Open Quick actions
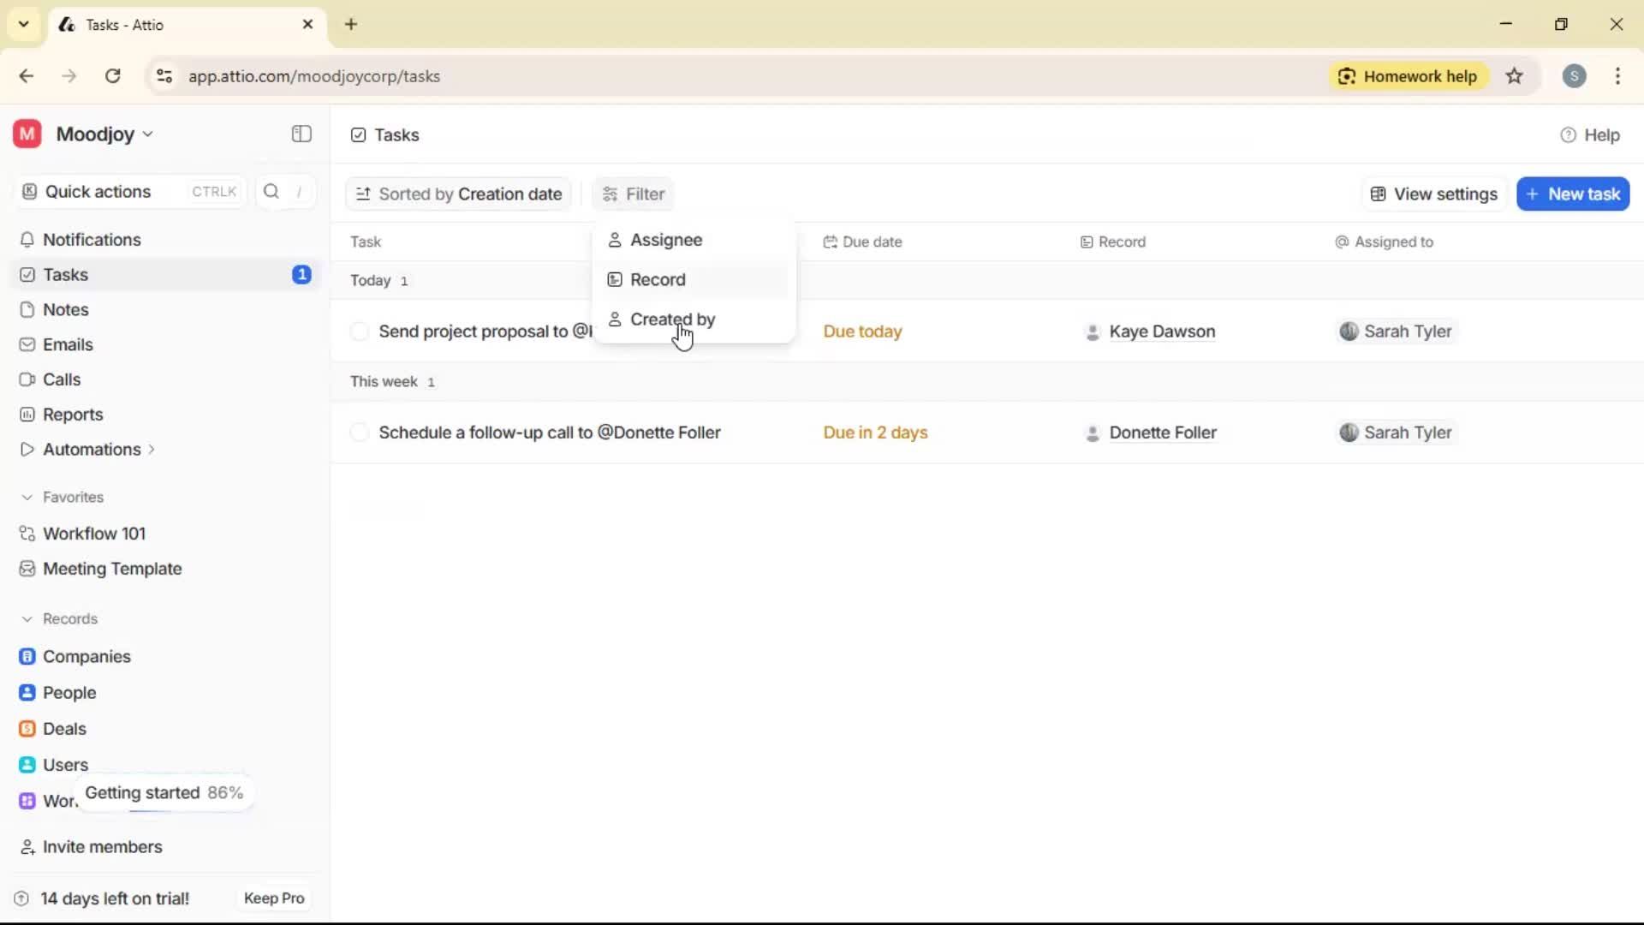Image resolution: width=1644 pixels, height=925 pixels. click(x=130, y=192)
